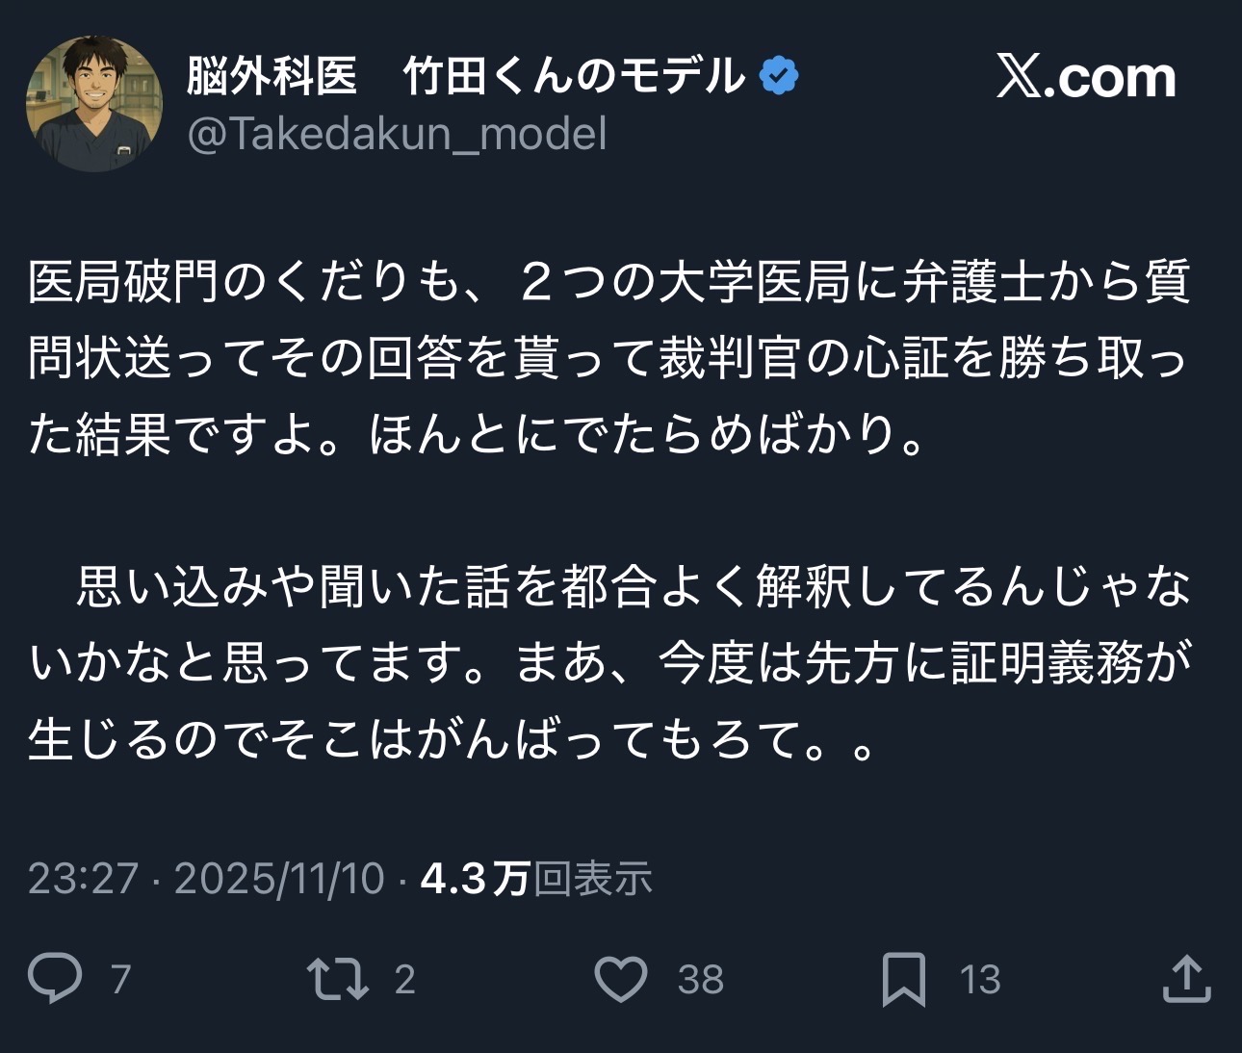
Task: Click the X logo in the watermark
Action: [1019, 77]
